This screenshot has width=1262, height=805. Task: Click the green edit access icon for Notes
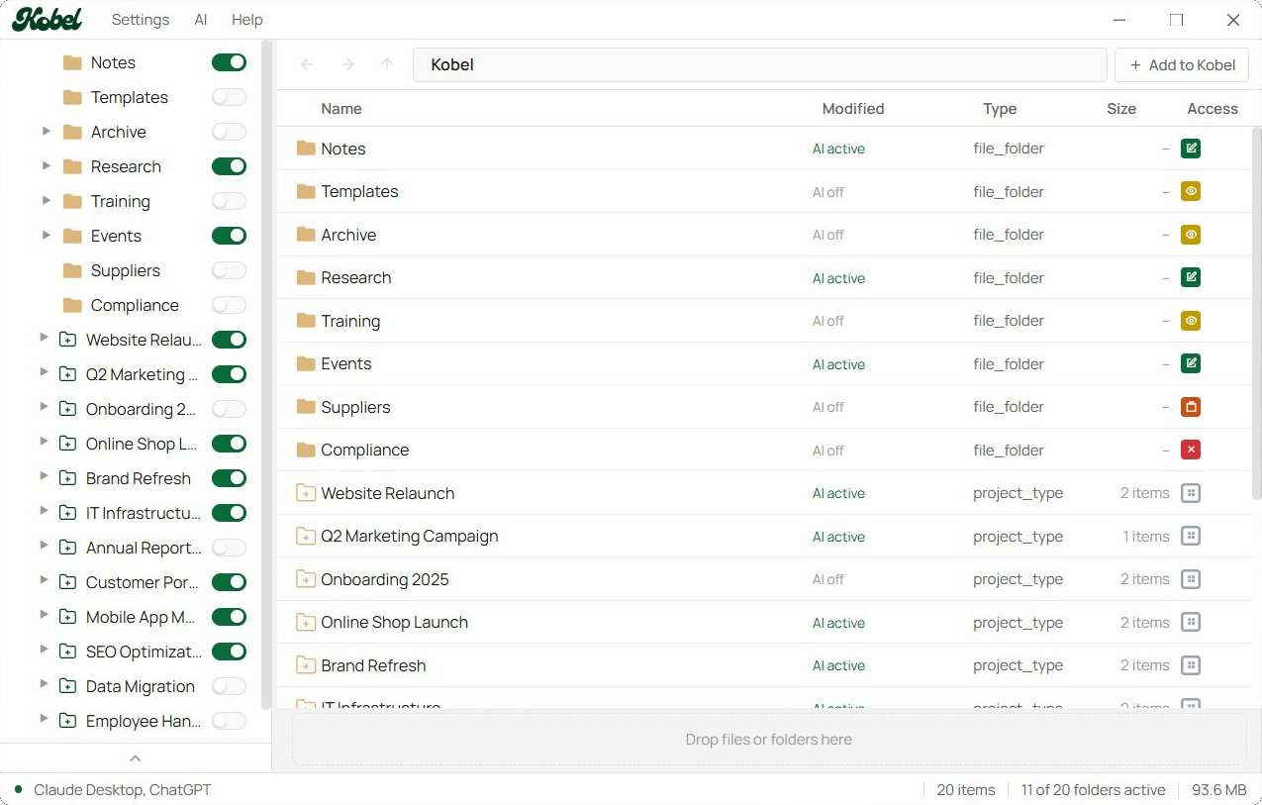click(x=1191, y=149)
